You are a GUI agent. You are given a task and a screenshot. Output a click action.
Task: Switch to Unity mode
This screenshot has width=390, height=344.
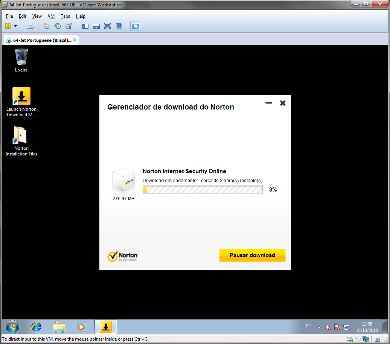point(119,26)
